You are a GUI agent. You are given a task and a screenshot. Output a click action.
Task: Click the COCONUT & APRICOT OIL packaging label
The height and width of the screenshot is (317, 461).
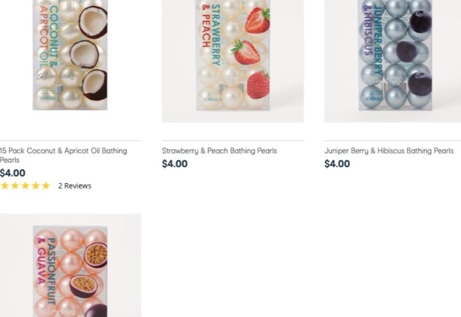pyautogui.click(x=49, y=38)
